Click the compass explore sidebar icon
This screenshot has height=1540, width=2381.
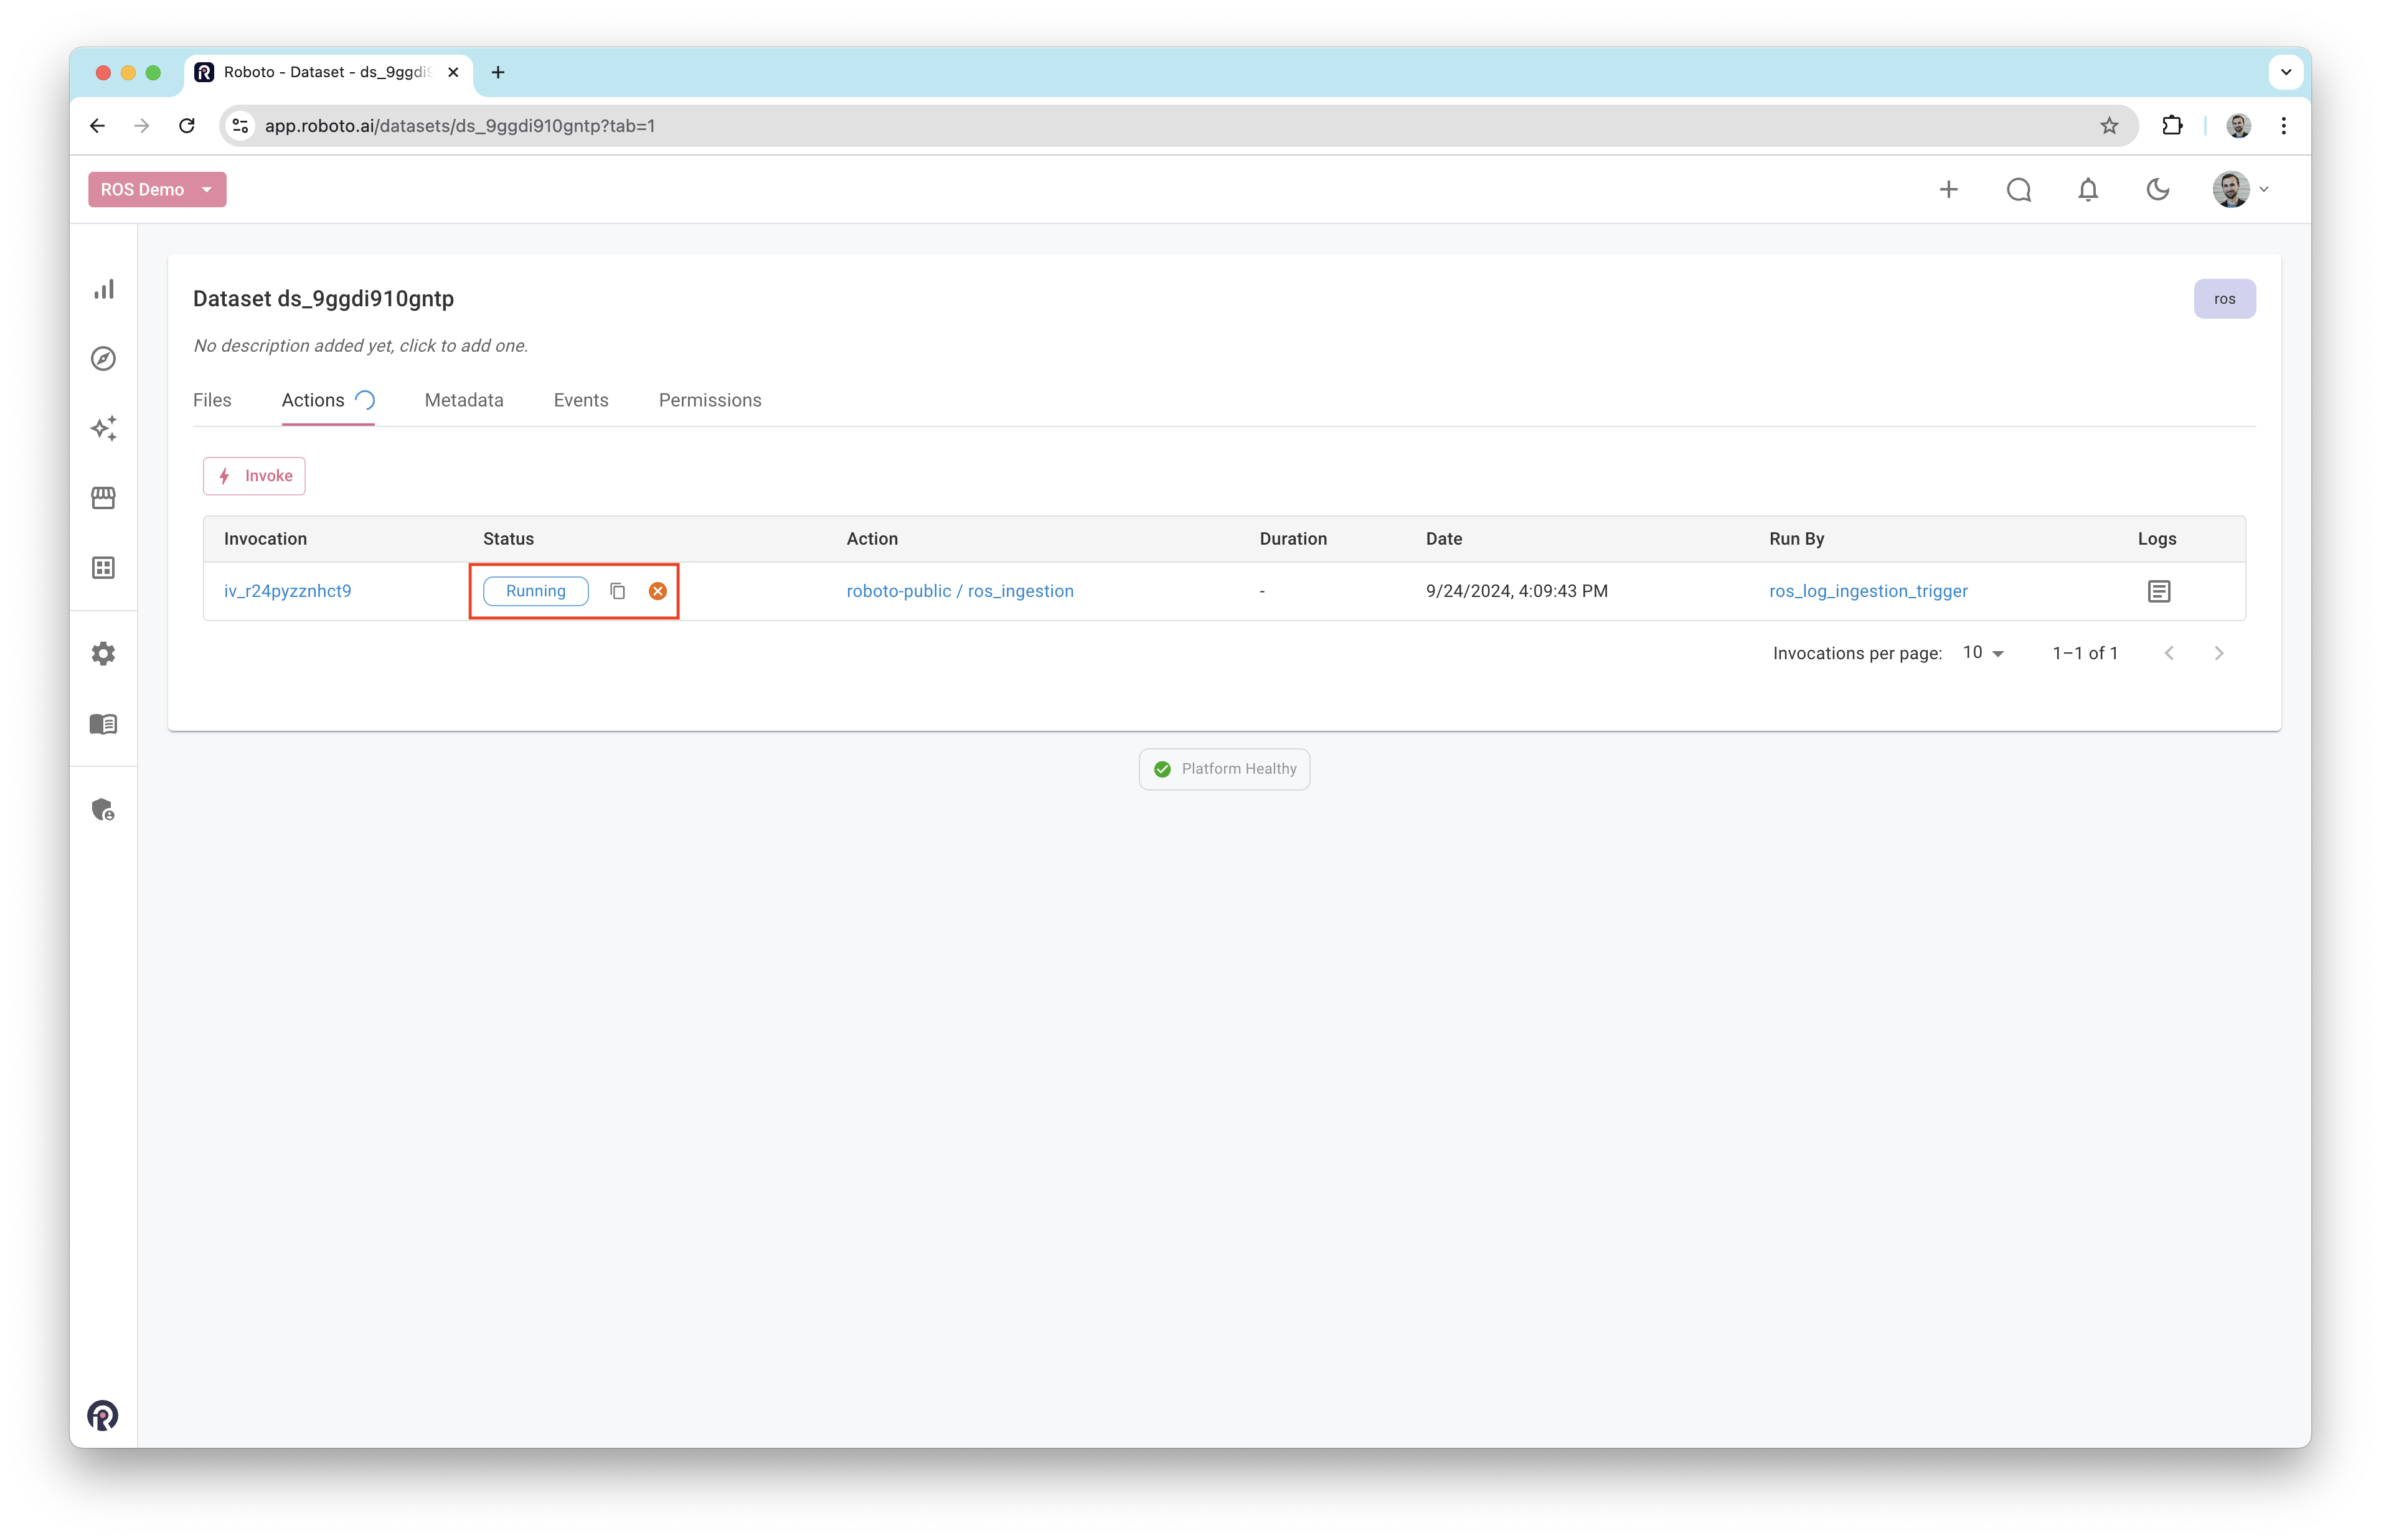(x=104, y=359)
